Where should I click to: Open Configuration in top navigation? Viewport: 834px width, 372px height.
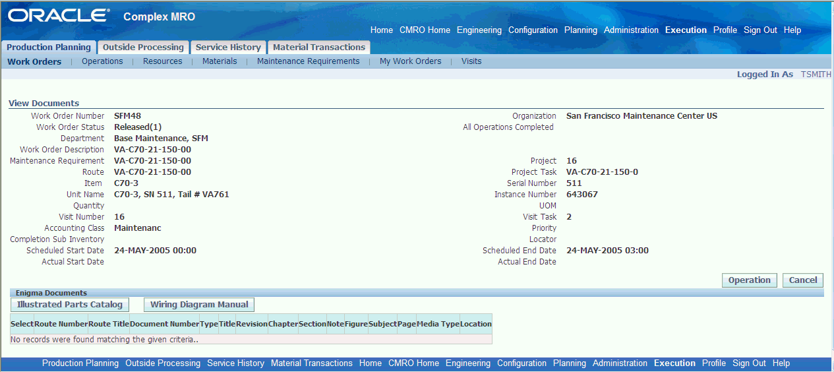click(x=533, y=30)
